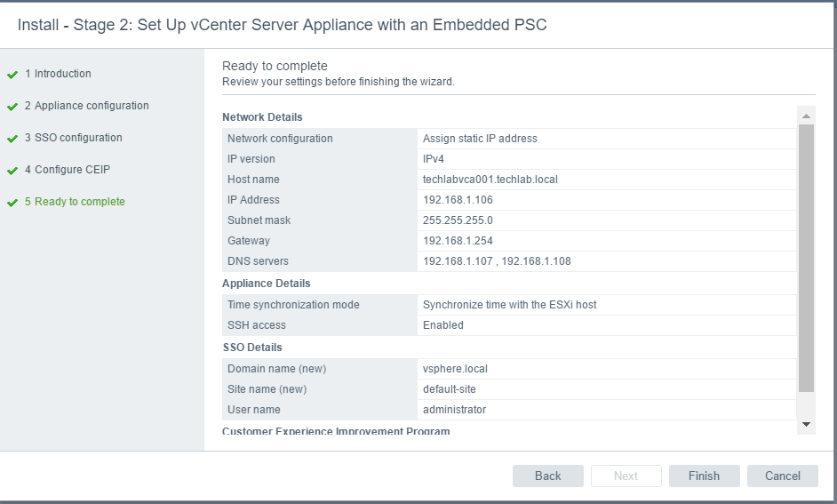Click the vsphere.local domain value
Viewport: 837px width, 504px height.
455,369
